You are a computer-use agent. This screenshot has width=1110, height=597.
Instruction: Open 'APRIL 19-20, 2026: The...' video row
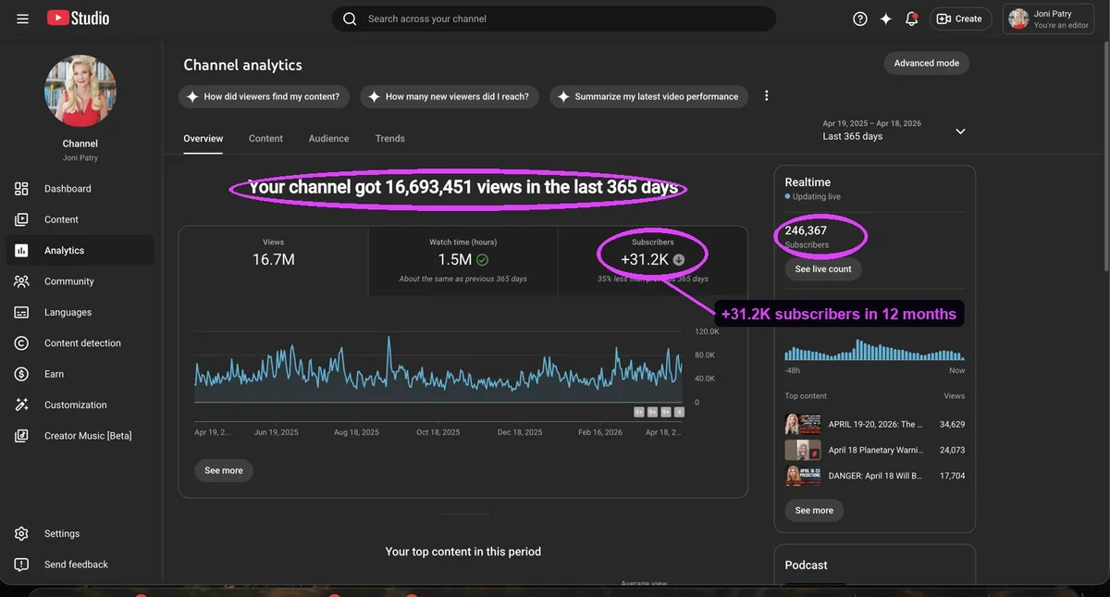875,424
